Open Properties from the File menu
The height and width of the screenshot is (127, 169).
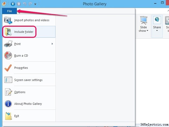point(29,68)
